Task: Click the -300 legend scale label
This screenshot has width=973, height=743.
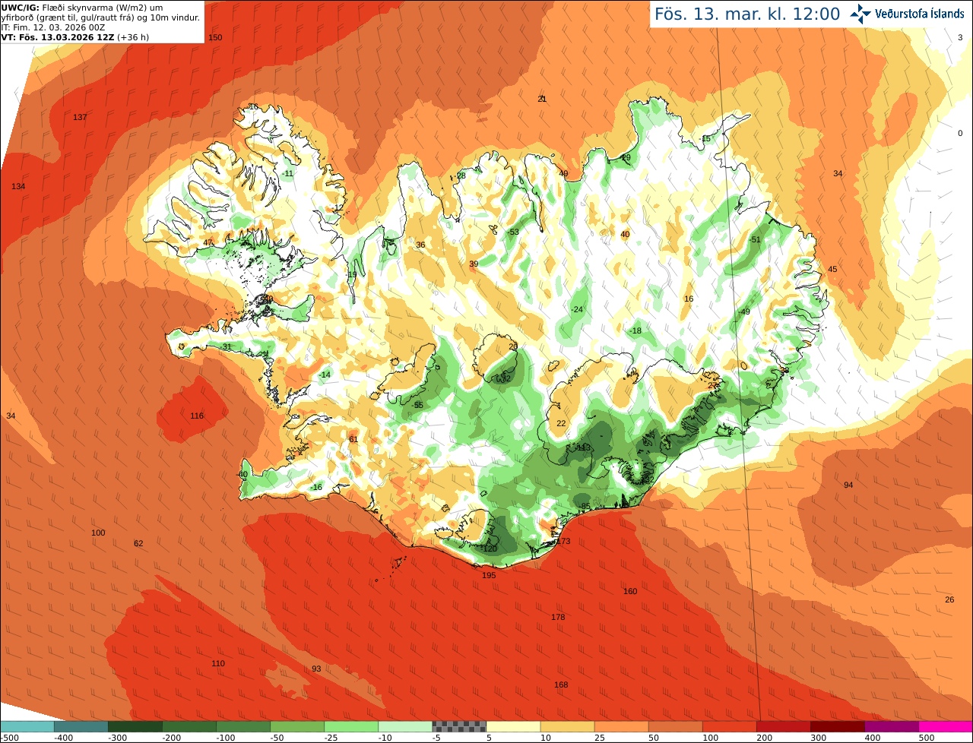Action: (117, 738)
